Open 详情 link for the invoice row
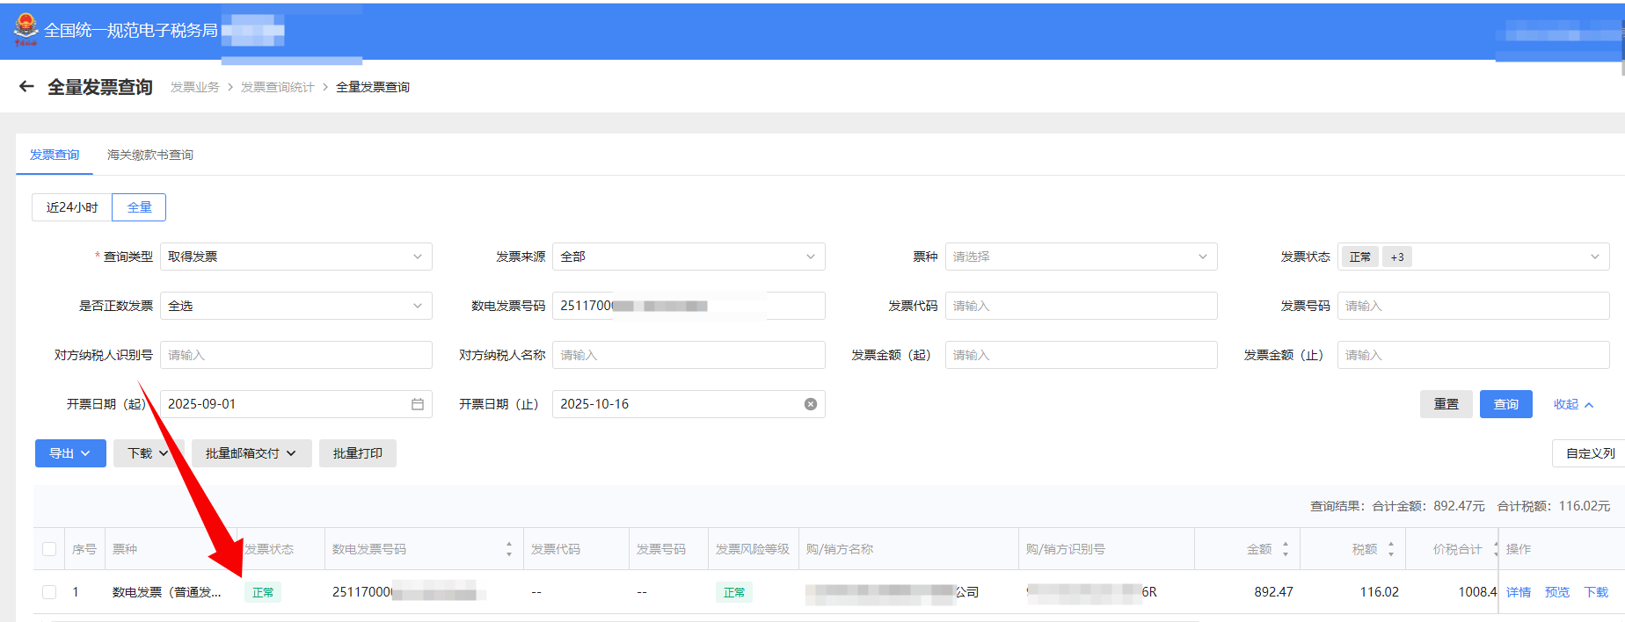Image resolution: width=1625 pixels, height=622 pixels. [1518, 592]
